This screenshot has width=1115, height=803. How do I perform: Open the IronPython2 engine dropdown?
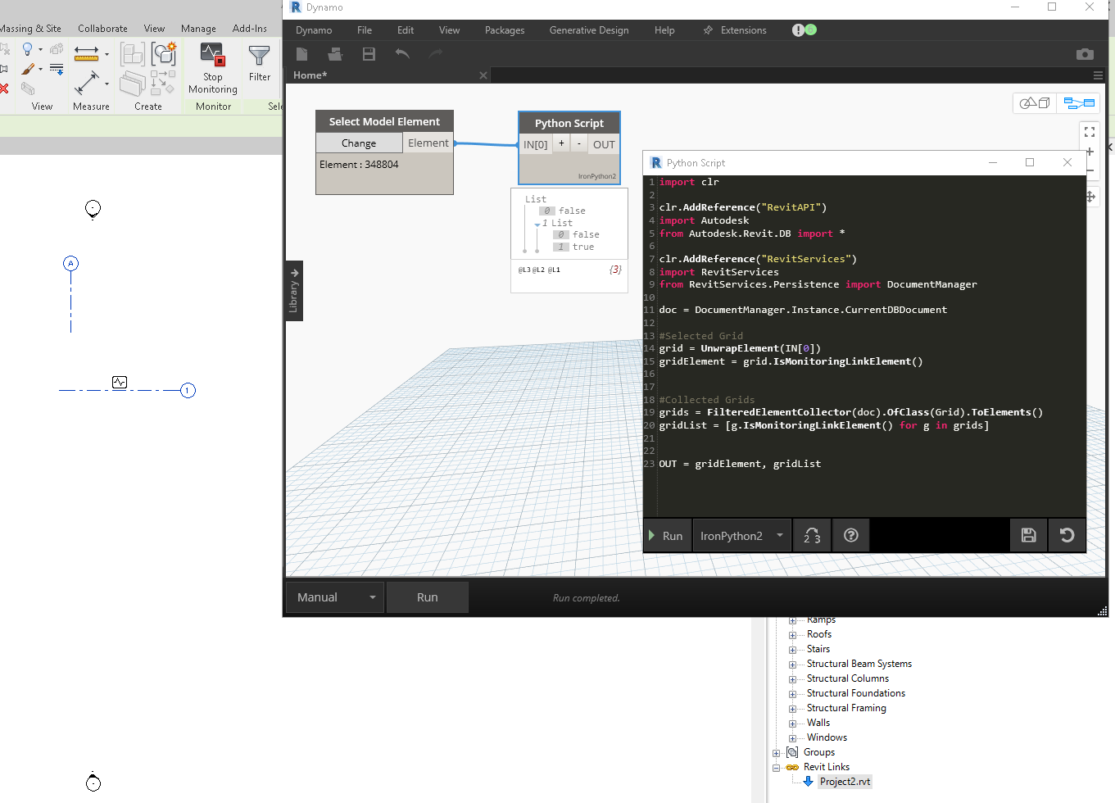(741, 536)
